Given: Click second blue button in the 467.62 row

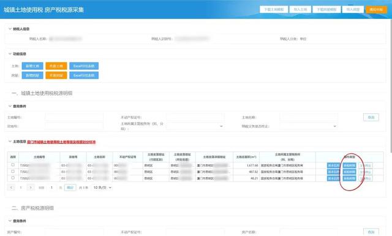Looking at the screenshot, I should pyautogui.click(x=349, y=172).
